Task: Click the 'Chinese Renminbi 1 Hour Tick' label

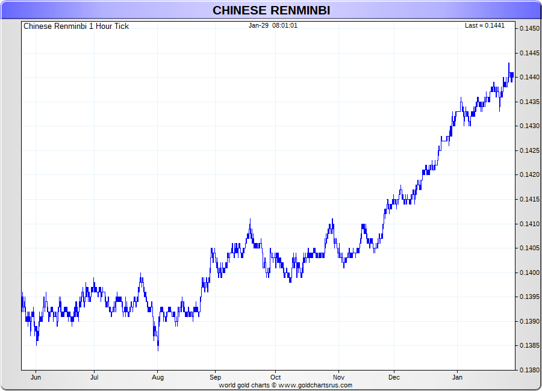Action: click(76, 26)
